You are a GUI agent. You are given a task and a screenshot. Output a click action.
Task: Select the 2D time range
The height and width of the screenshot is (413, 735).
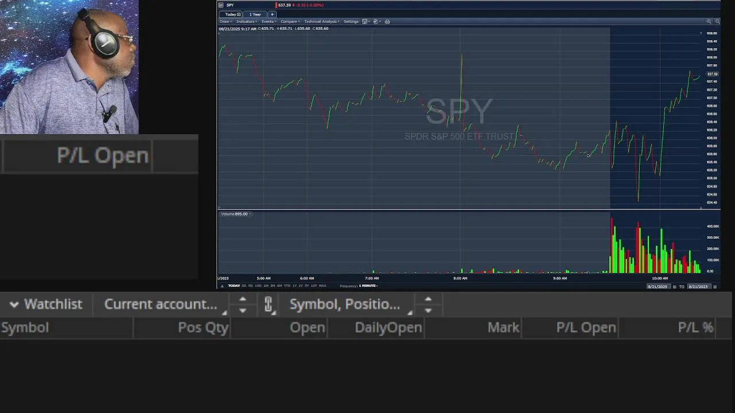[244, 286]
